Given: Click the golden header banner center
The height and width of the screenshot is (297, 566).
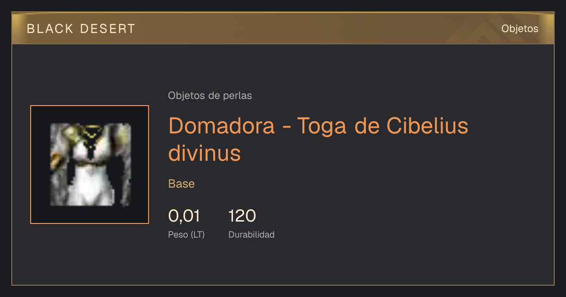Looking at the screenshot, I should pos(283,28).
